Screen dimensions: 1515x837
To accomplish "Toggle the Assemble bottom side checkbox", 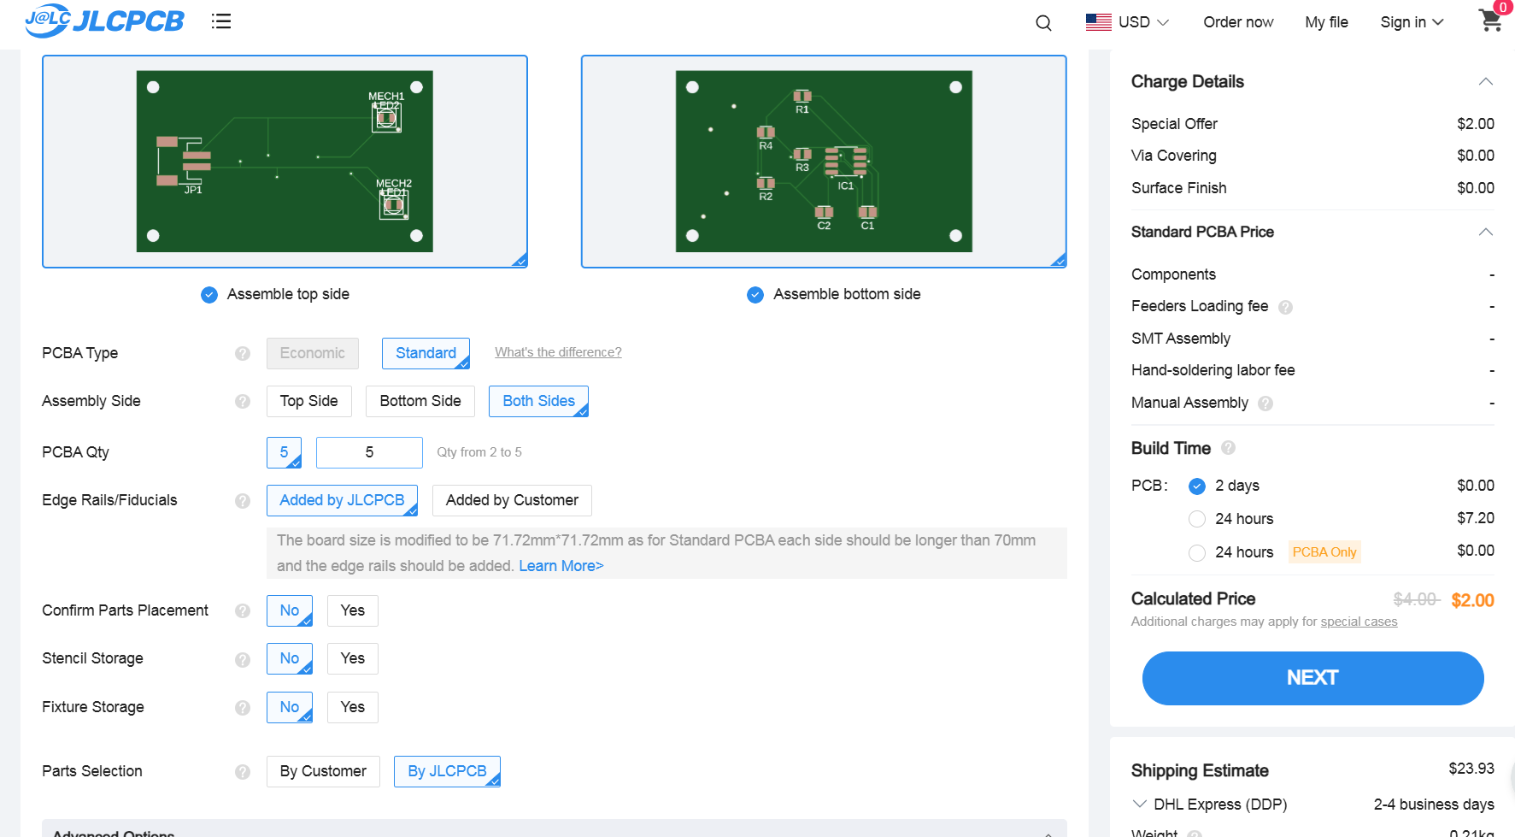I will 755,295.
